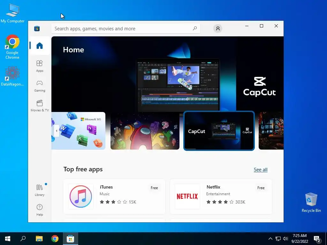Click Microsoft Store taskbar icon

(x=71, y=239)
